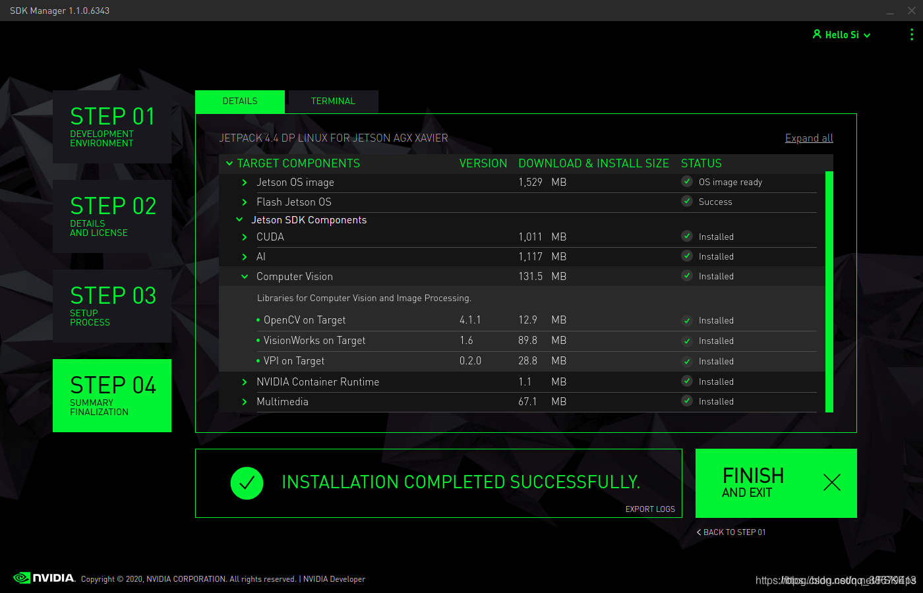Click the Expand all link
This screenshot has height=593, width=923.
[x=809, y=138]
